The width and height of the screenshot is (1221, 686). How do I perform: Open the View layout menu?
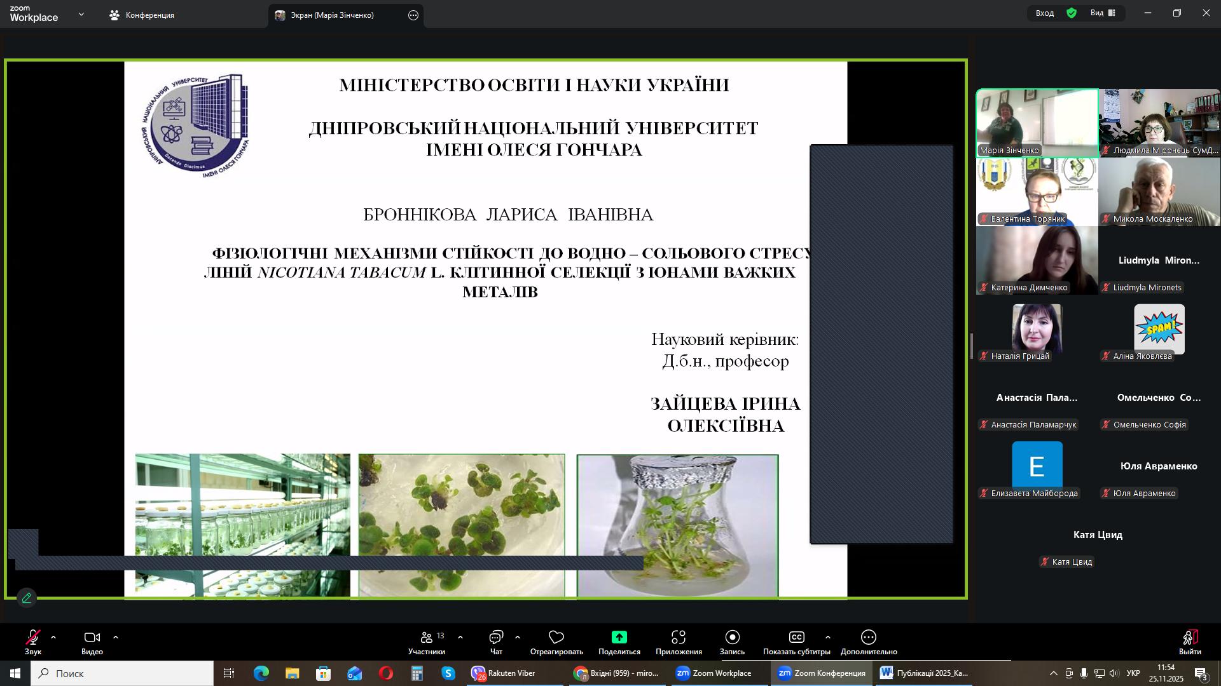coord(1104,13)
